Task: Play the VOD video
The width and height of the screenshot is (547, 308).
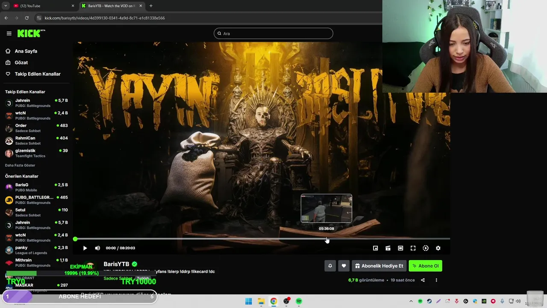Action: tap(85, 248)
